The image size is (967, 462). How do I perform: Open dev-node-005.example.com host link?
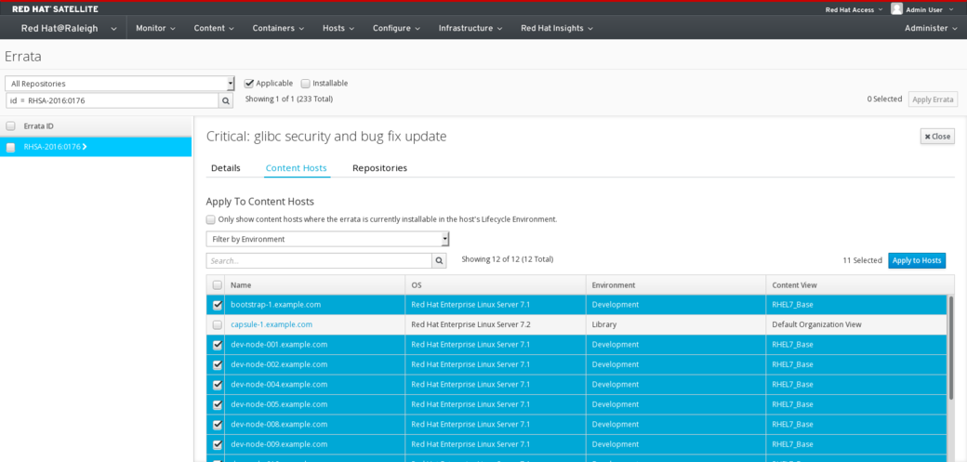(x=279, y=404)
